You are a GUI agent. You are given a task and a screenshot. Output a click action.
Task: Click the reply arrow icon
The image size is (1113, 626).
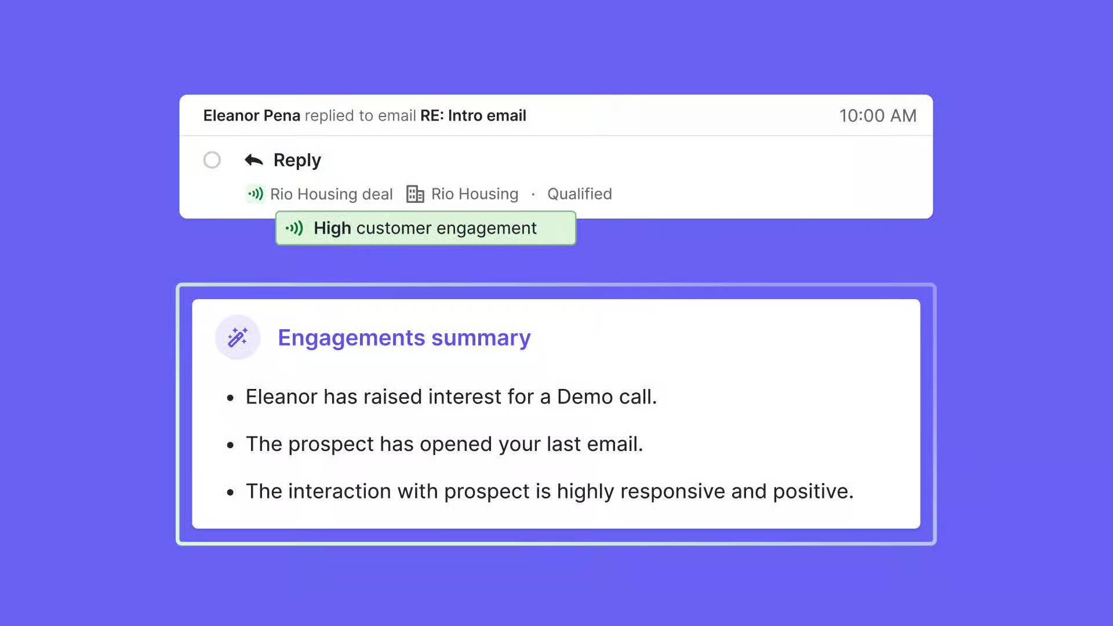pos(254,160)
